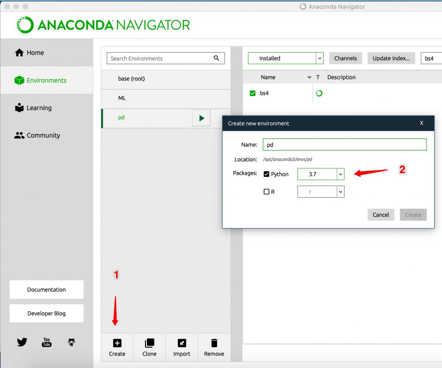The image size is (442, 368).
Task: Click the Anaconda Navigator logo
Action: click(x=103, y=25)
